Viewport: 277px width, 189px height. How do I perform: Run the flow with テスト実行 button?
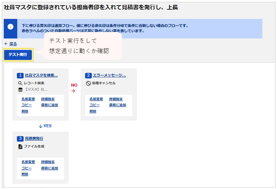(18, 55)
